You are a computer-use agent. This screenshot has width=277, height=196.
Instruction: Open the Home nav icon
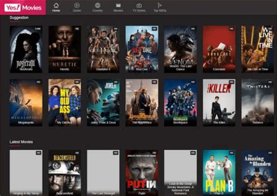coord(56,5)
